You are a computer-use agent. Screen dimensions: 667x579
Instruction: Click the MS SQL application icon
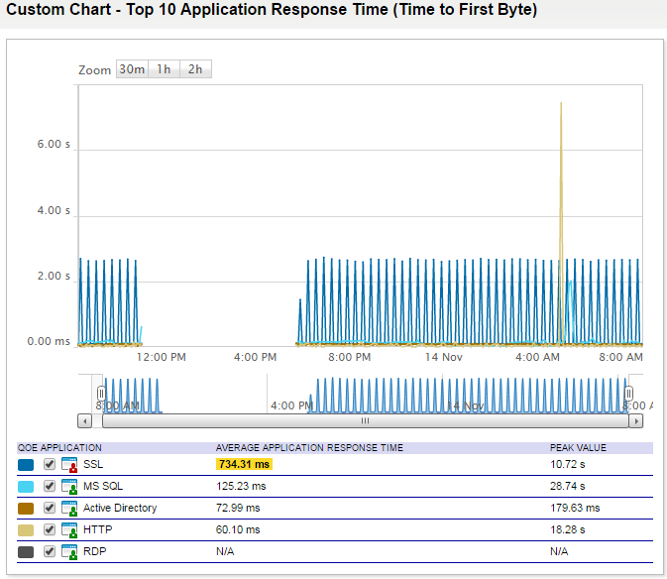coord(70,487)
